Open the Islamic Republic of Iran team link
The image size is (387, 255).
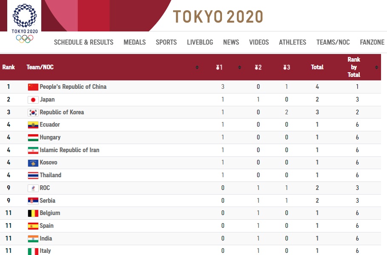coord(69,150)
